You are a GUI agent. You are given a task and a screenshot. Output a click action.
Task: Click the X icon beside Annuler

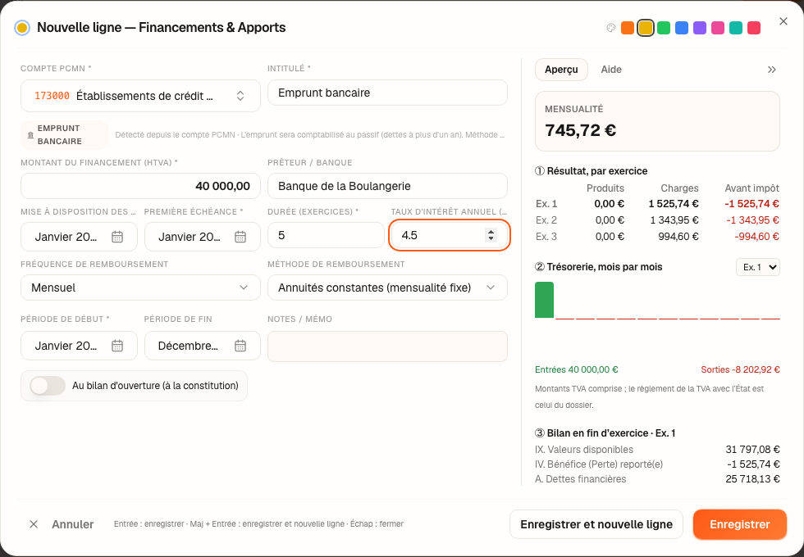tap(34, 524)
